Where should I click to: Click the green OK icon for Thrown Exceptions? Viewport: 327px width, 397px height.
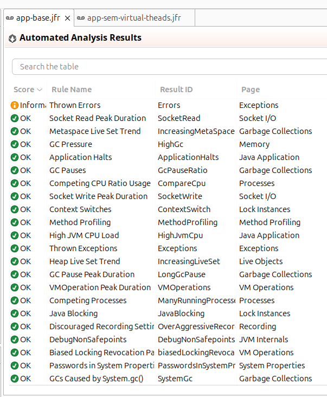click(x=15, y=248)
